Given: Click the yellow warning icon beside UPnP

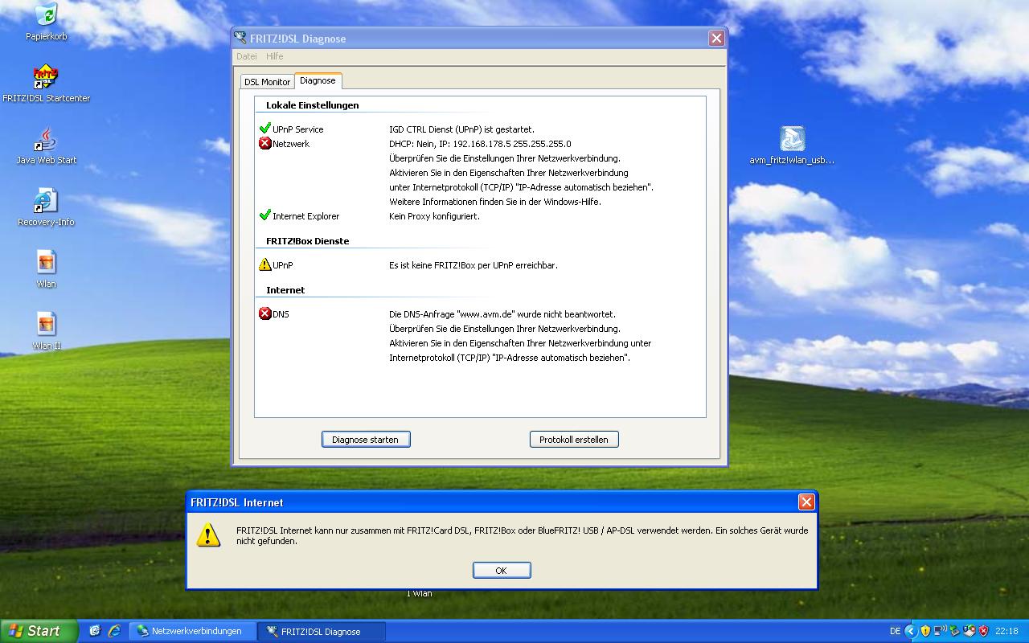Looking at the screenshot, I should click(x=265, y=264).
